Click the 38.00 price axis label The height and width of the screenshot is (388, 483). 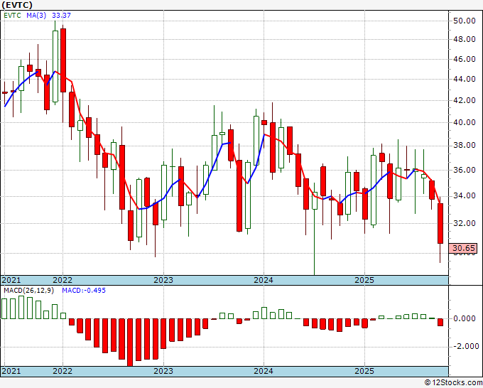(465, 146)
